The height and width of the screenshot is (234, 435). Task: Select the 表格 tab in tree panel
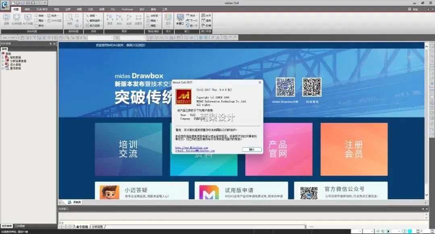4,49
